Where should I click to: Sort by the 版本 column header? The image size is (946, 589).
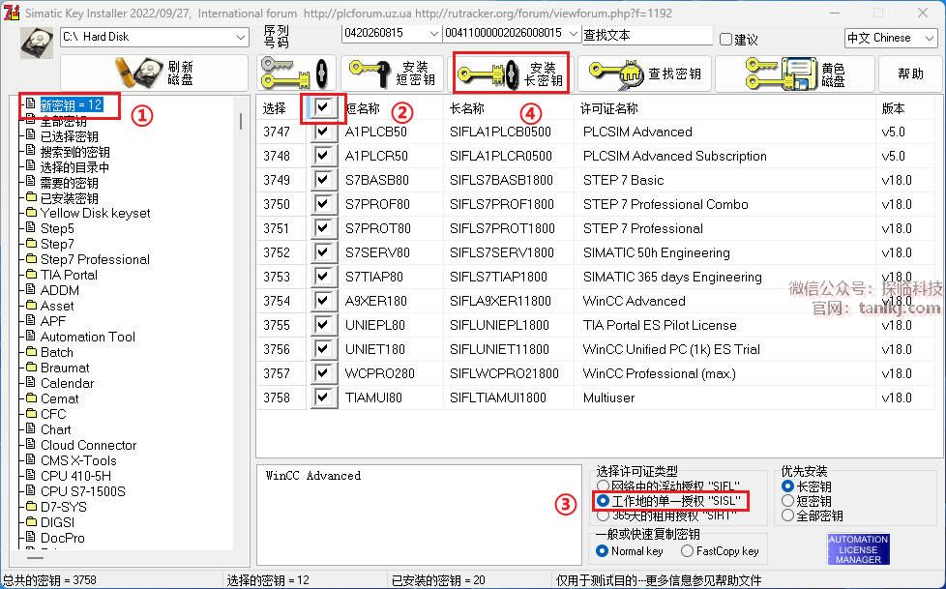(x=893, y=108)
